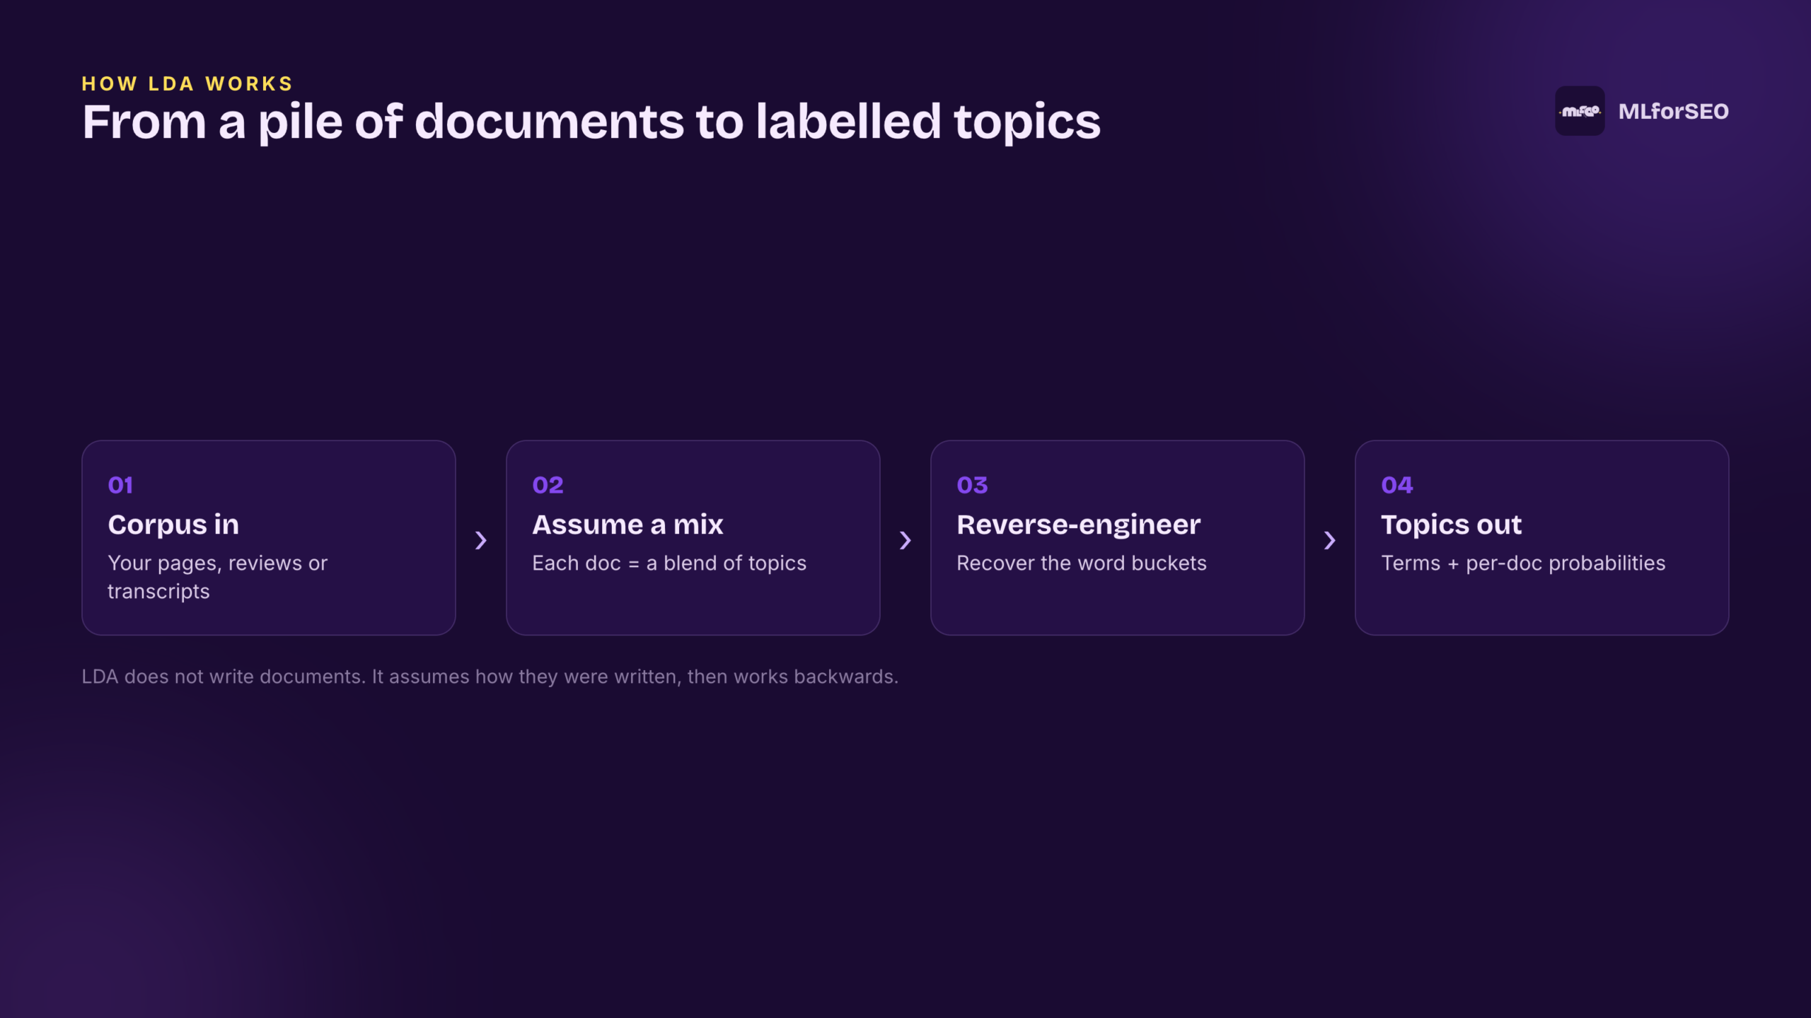Click the chevron arrow after Reverse-engineer card

coord(1330,540)
